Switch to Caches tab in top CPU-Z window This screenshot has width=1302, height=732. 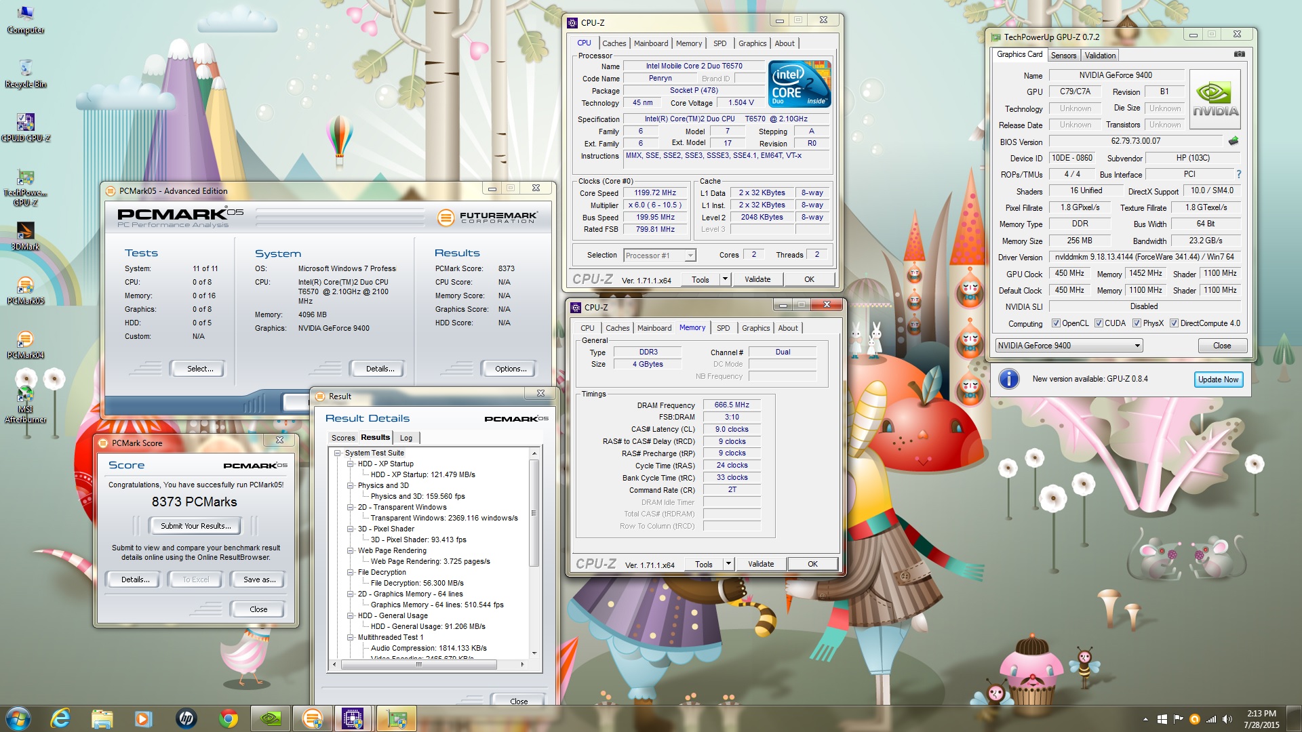pos(614,43)
